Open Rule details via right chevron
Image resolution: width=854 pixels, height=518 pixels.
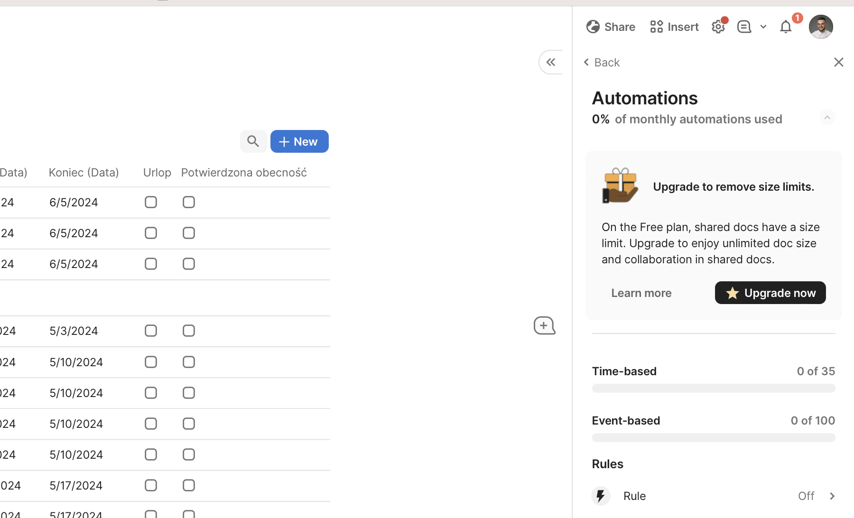point(832,496)
